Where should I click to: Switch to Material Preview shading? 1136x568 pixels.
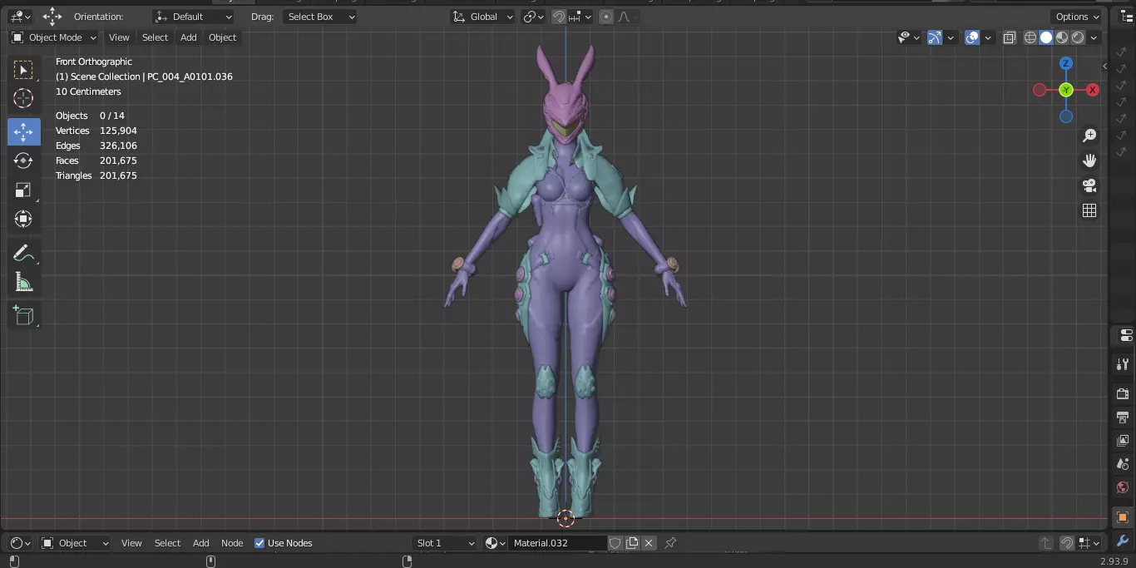[1062, 37]
